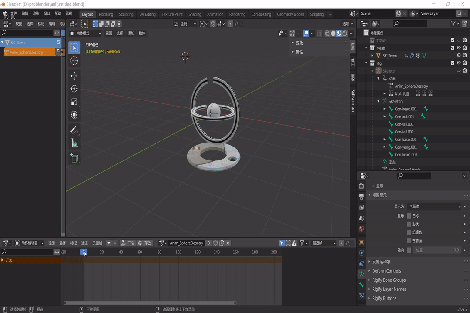Open the Display As octahedral dropdown
This screenshot has height=313, width=470.
434,206
